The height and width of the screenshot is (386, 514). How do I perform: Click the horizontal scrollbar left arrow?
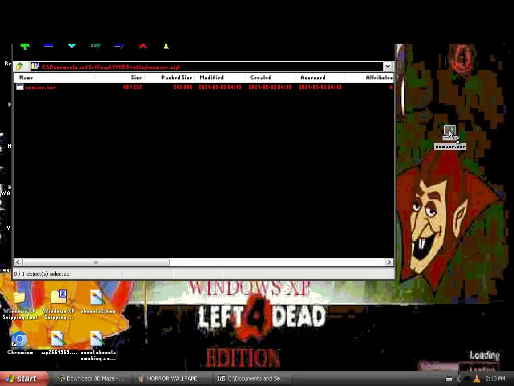click(x=19, y=262)
